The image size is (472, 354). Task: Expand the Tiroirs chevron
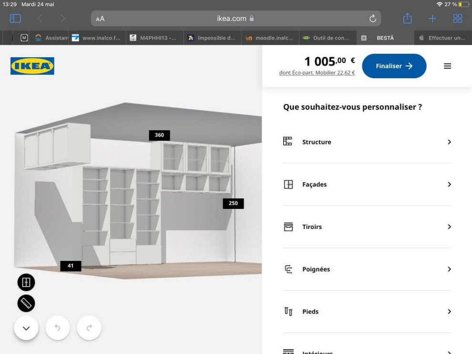click(449, 227)
